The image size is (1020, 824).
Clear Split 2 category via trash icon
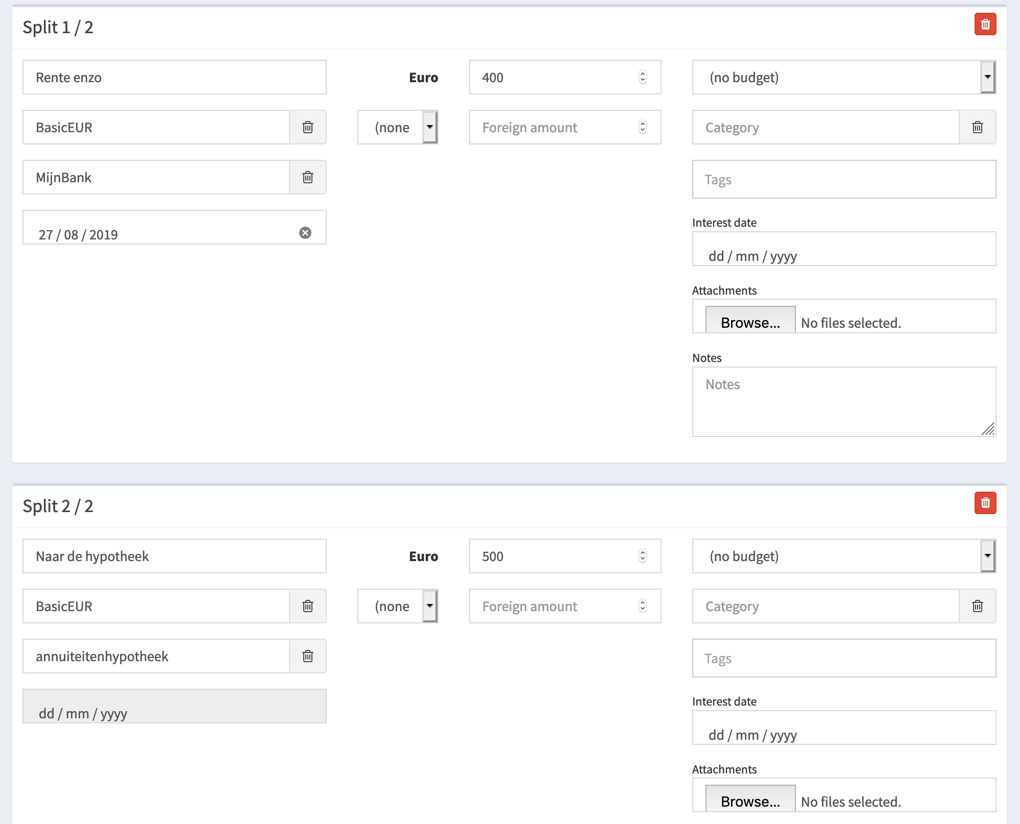click(x=977, y=606)
